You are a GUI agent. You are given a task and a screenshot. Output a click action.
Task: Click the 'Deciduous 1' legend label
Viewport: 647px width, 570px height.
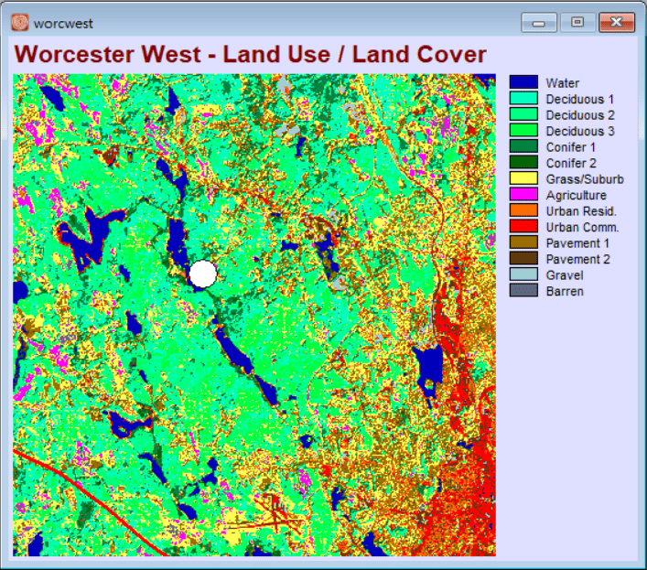tap(580, 99)
